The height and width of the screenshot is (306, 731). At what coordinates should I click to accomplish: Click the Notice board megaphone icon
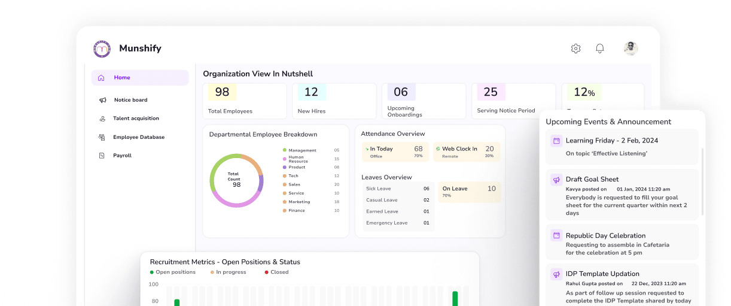click(x=103, y=100)
